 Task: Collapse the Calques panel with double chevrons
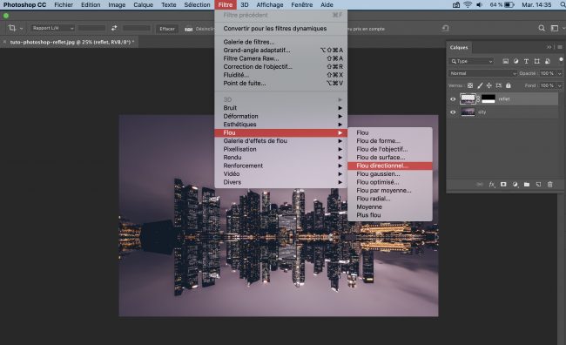tap(549, 47)
